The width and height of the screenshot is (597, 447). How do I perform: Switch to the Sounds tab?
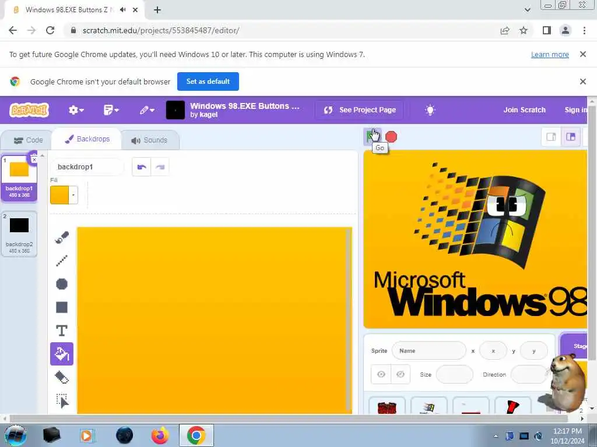(x=150, y=140)
